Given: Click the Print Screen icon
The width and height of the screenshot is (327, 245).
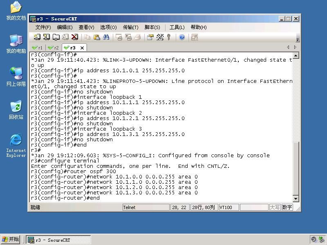Looking at the screenshot, I should 119,37.
